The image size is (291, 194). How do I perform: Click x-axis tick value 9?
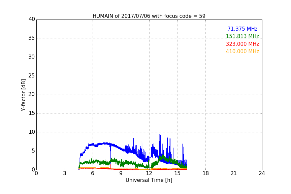click(121, 173)
